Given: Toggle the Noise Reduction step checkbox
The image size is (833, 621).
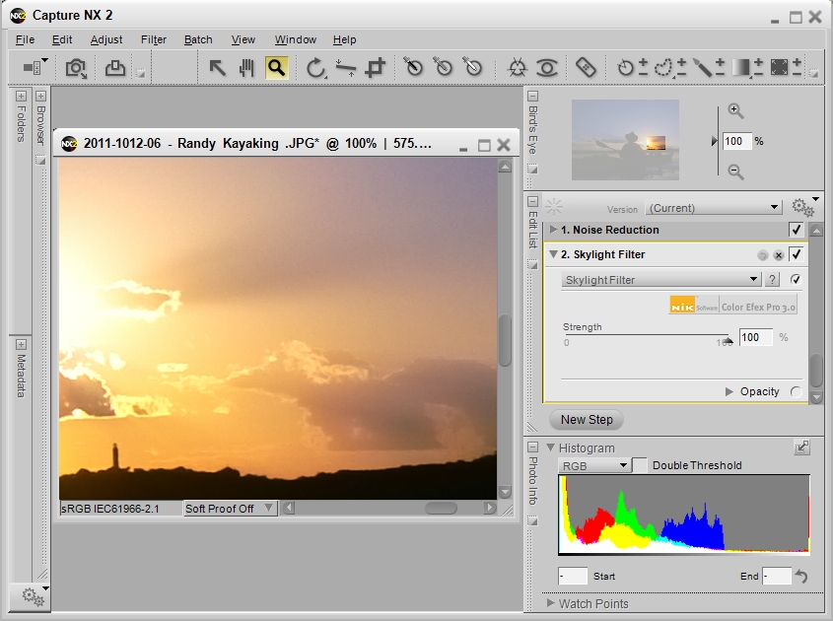Looking at the screenshot, I should pos(796,230).
